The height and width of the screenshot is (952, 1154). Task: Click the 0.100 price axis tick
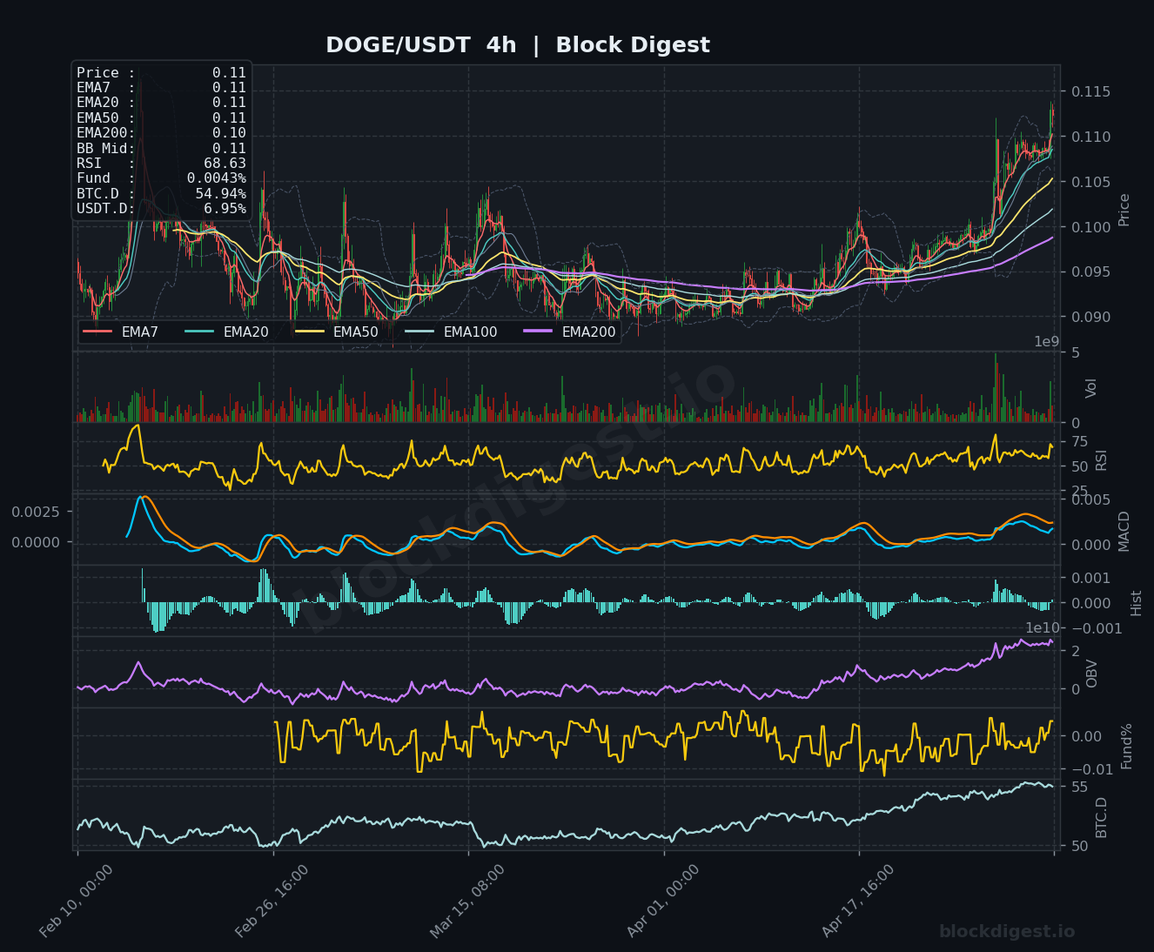(1090, 228)
